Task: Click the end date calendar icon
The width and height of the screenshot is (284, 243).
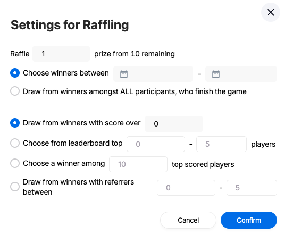Action: (x=216, y=74)
